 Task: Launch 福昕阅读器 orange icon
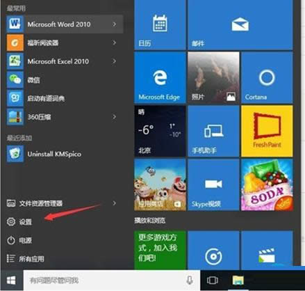tap(15, 42)
